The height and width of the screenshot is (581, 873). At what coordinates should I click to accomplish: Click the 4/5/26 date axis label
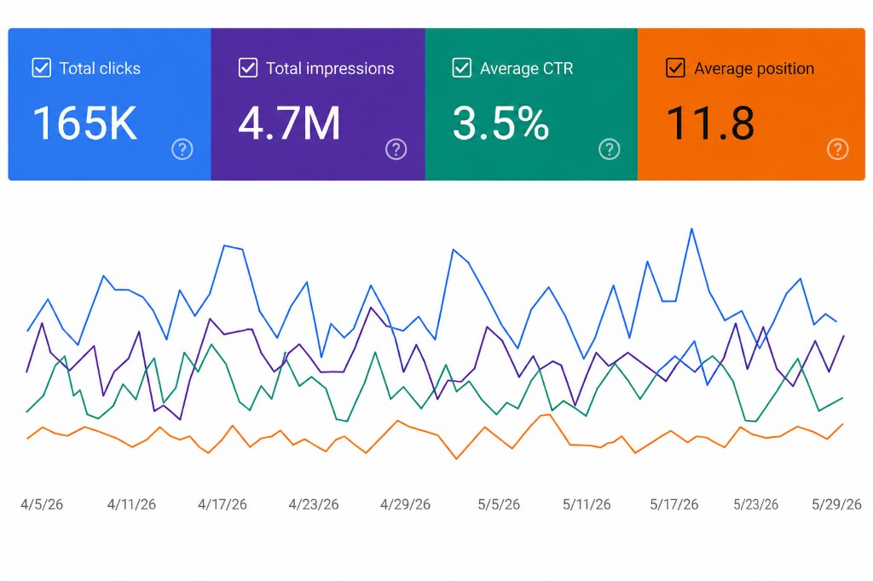42,505
